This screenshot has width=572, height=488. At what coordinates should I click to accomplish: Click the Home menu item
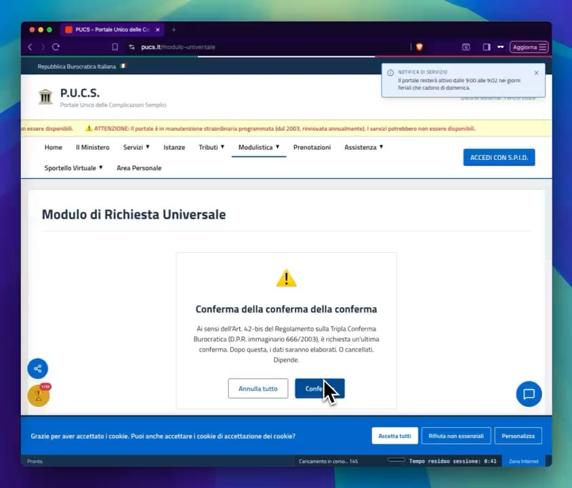[54, 147]
